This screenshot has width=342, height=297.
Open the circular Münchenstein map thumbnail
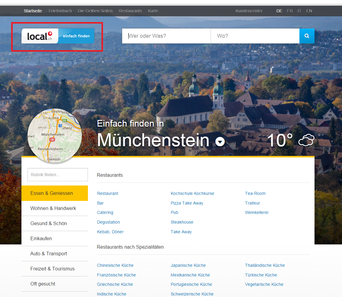point(54,136)
